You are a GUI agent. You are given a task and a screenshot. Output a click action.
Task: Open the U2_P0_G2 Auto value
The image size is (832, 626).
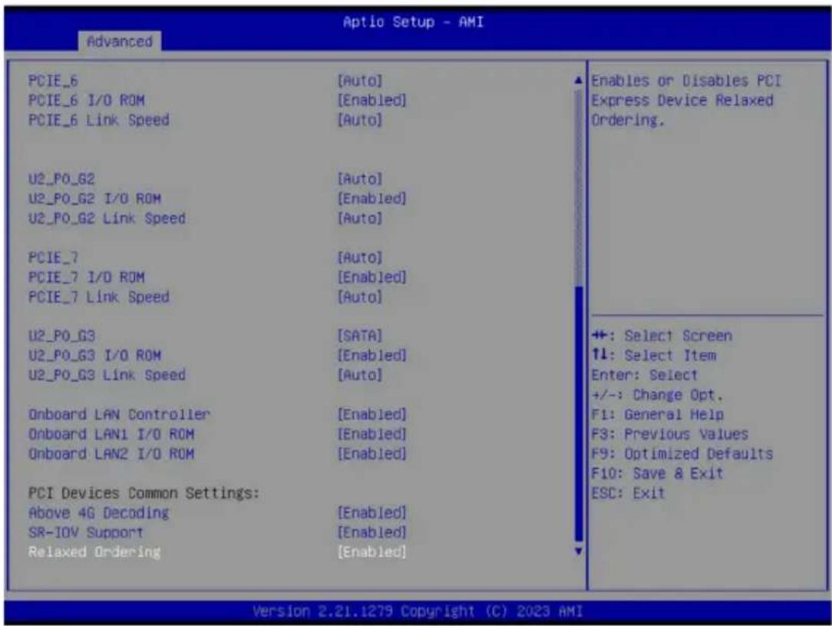360,179
